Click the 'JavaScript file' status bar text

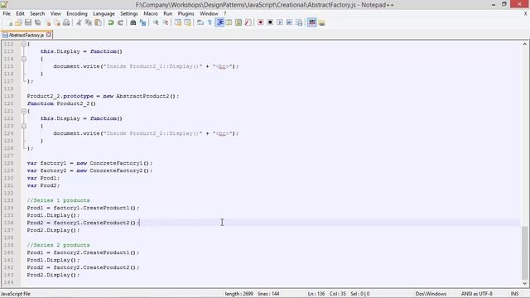click(x=16, y=294)
